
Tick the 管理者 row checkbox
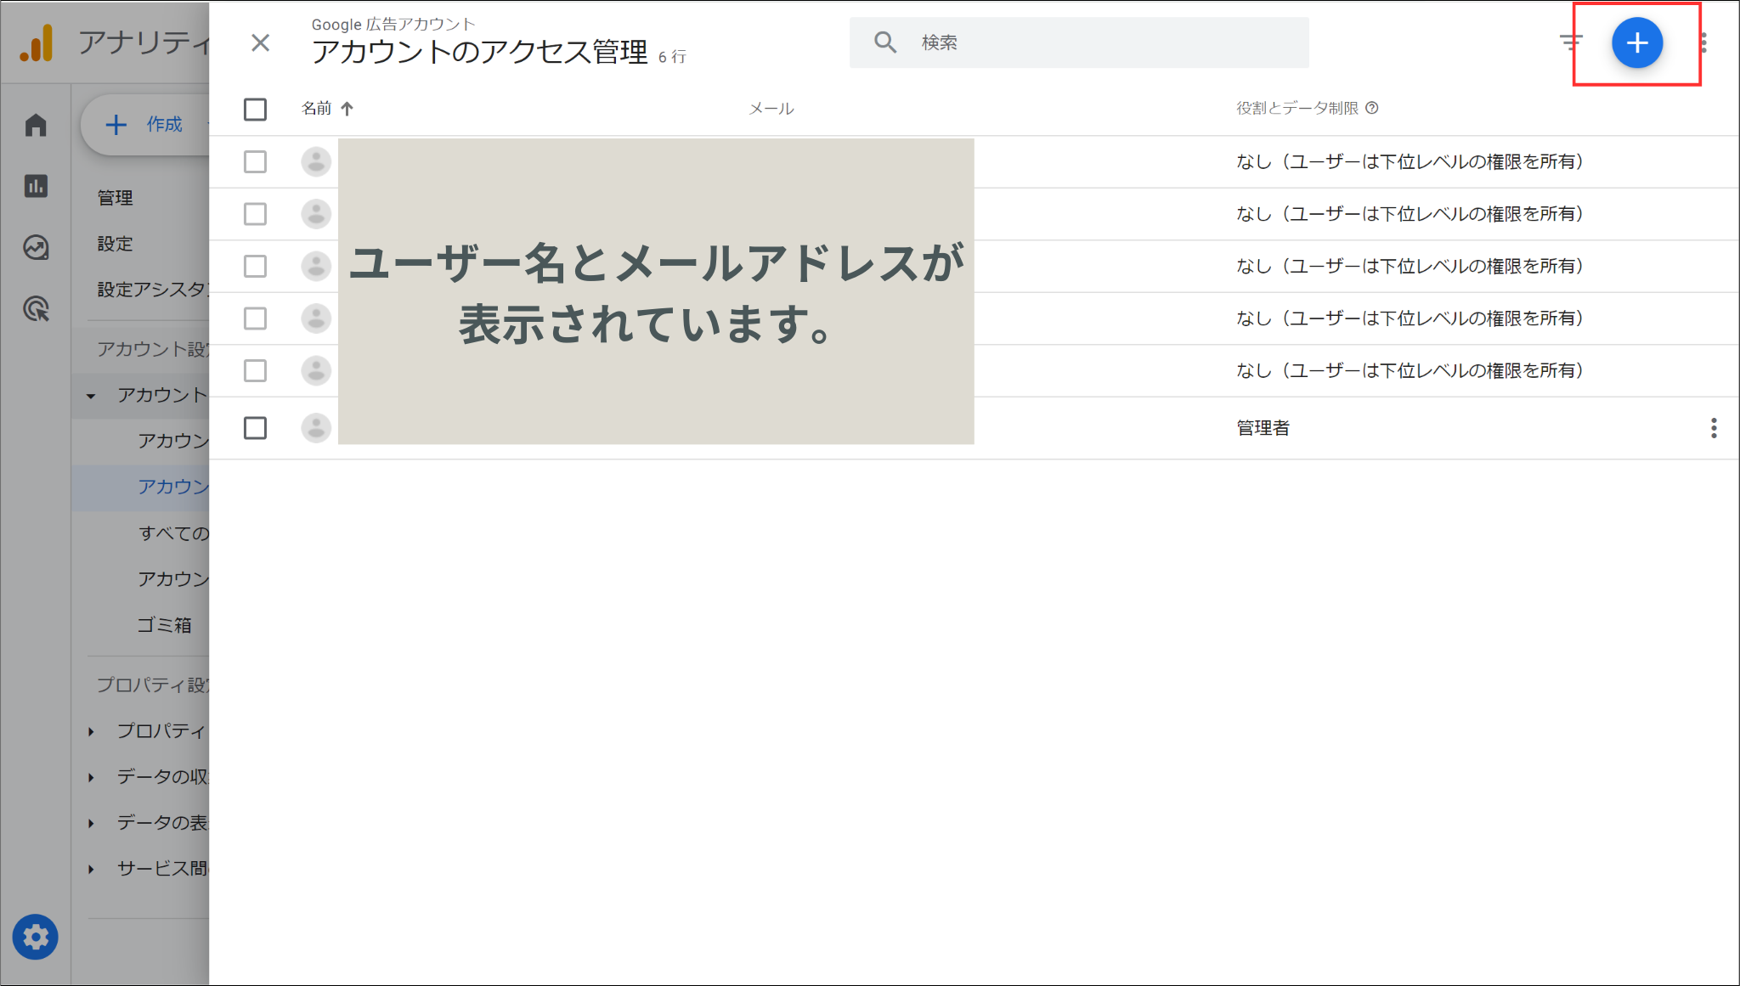coord(255,428)
